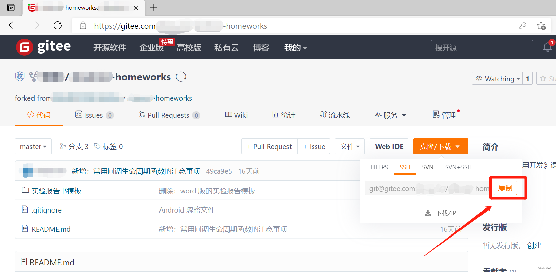Image resolution: width=556 pixels, height=272 pixels.
Task: Expand the 我的 menu in the header
Action: (x=296, y=48)
